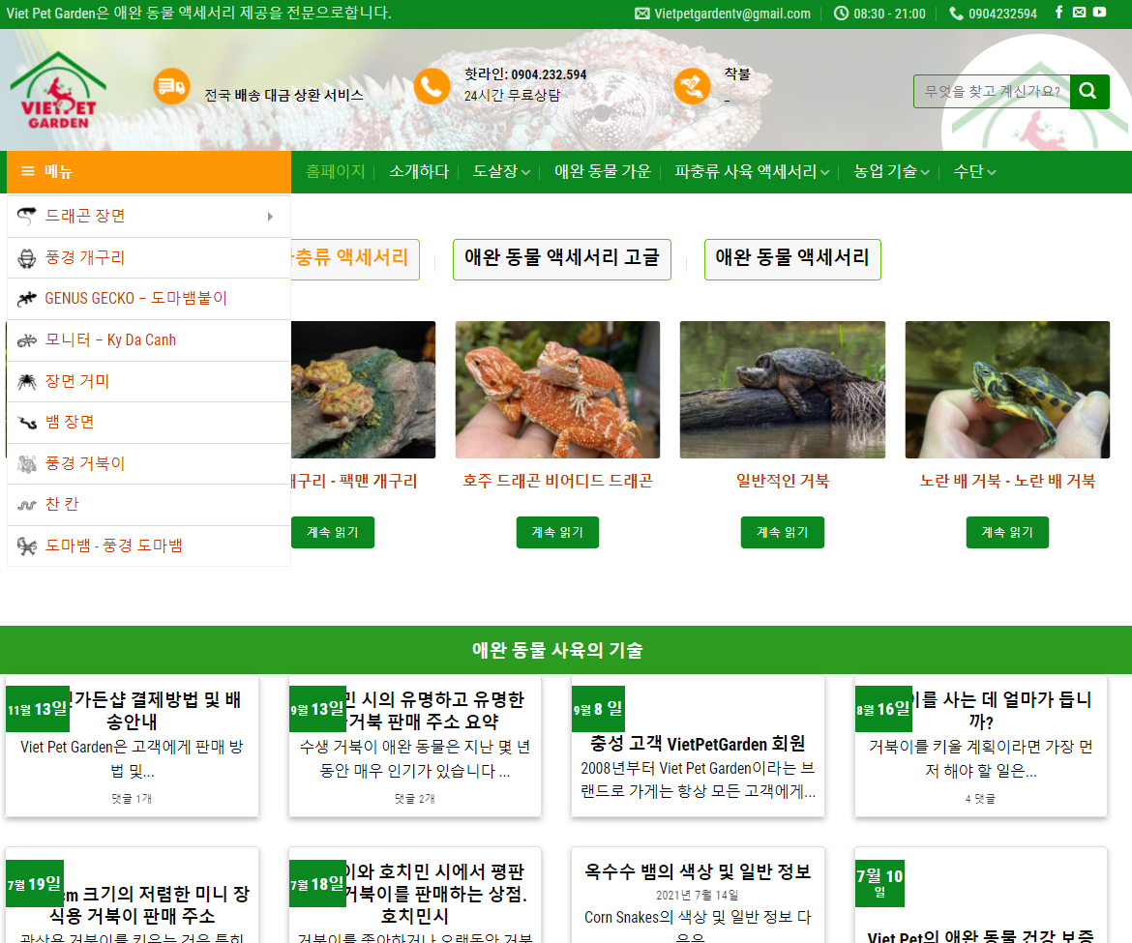This screenshot has width=1132, height=943.
Task: Click the 애완 동물 사육의 기술 section header
Action: [x=557, y=650]
